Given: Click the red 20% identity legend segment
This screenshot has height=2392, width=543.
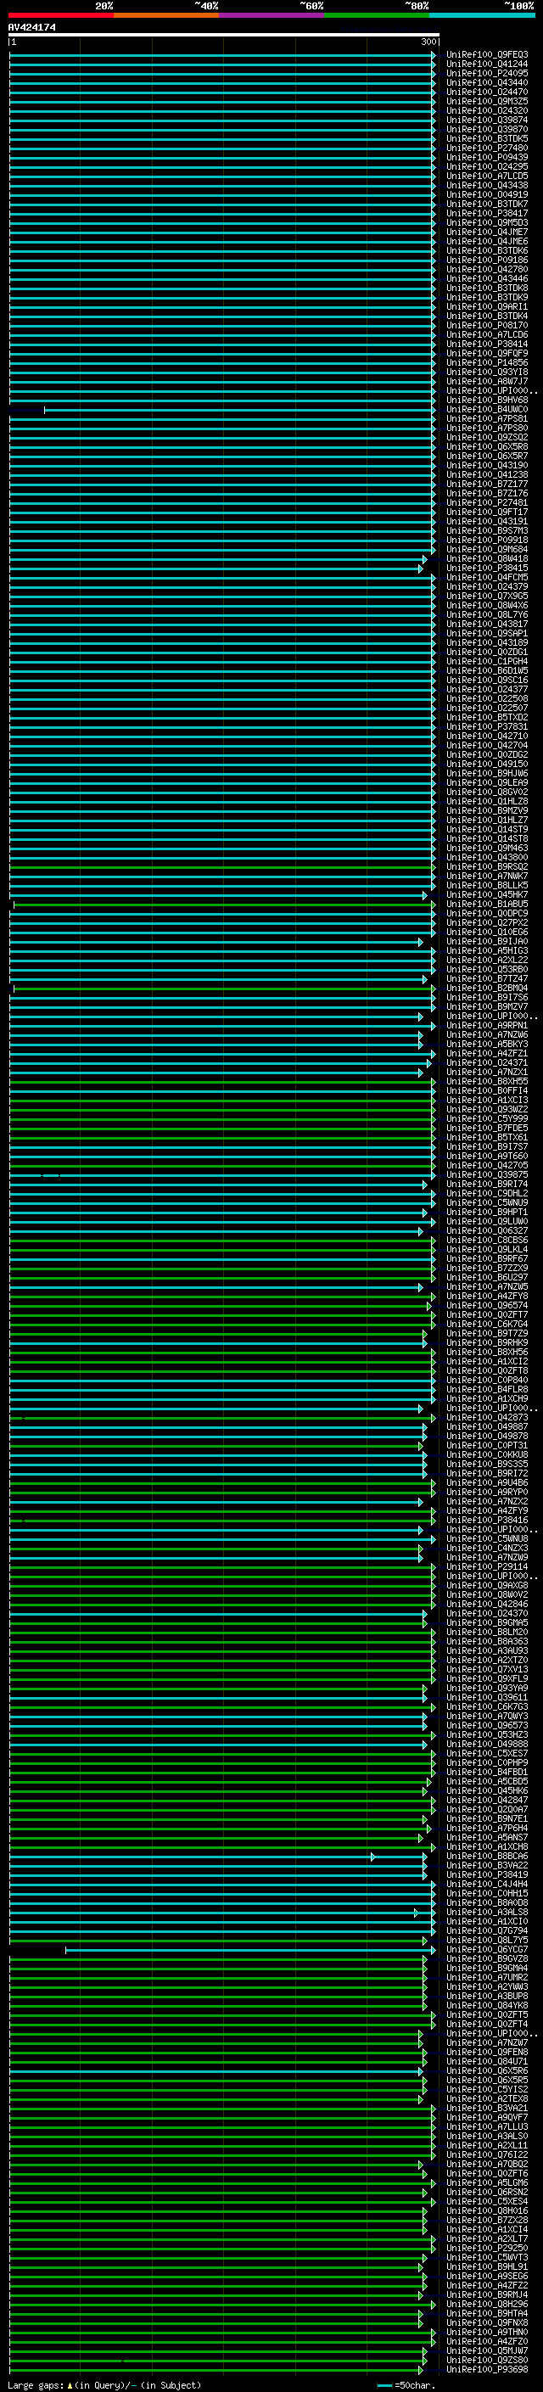Looking at the screenshot, I should coord(61,15).
